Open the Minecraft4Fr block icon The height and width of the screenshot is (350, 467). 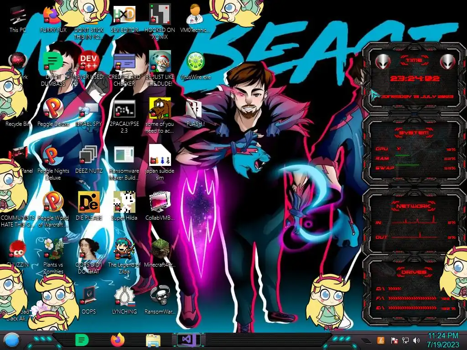(160, 253)
